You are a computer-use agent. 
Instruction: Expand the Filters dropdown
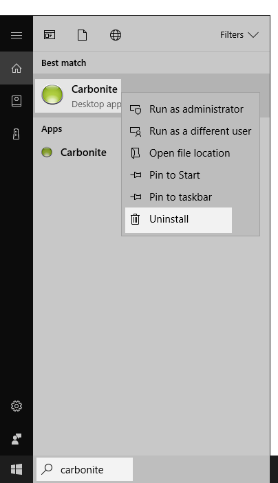click(239, 35)
